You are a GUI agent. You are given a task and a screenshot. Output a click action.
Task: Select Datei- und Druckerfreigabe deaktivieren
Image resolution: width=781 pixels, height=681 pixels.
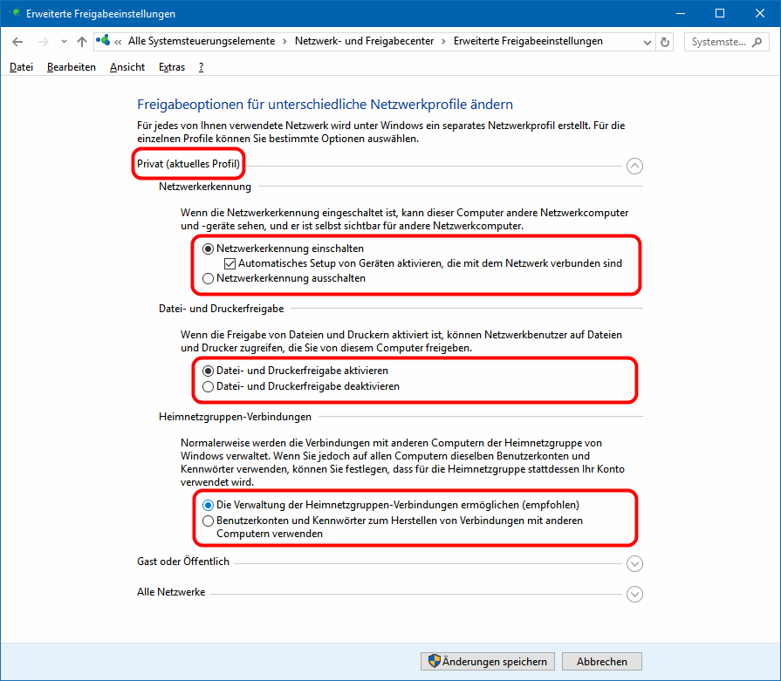click(x=208, y=386)
